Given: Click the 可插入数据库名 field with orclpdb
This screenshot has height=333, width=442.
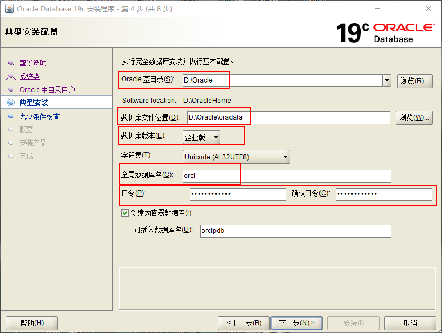Looking at the screenshot, I should click(x=295, y=231).
